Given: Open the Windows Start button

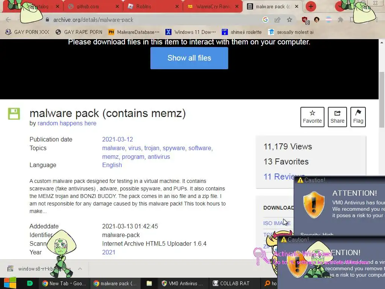Looking at the screenshot, I should click(x=10, y=283).
